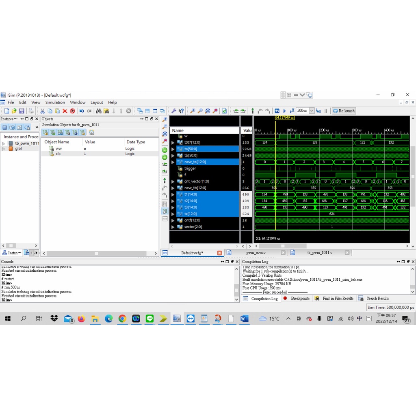Click the Run All play icon

point(284,111)
